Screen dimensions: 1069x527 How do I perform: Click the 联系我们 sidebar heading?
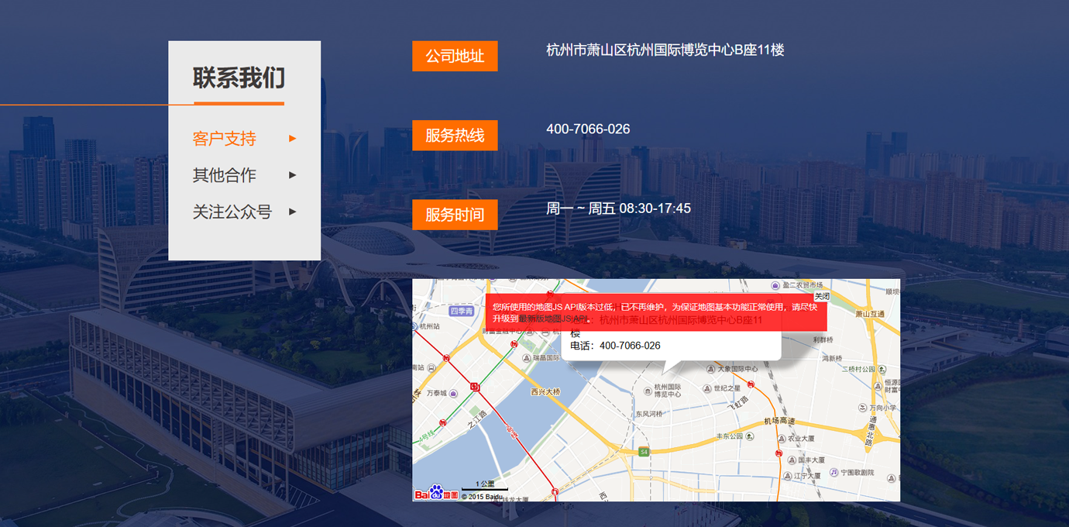click(x=239, y=78)
